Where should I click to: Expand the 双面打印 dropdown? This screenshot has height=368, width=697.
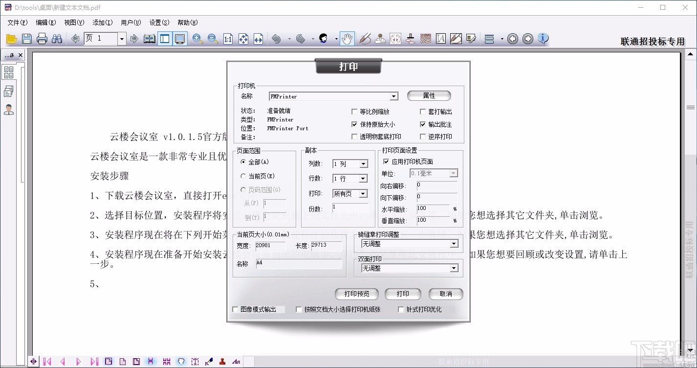454,268
